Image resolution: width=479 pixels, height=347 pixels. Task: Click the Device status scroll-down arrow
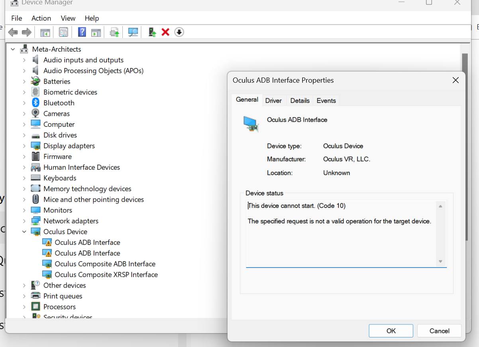[440, 261]
